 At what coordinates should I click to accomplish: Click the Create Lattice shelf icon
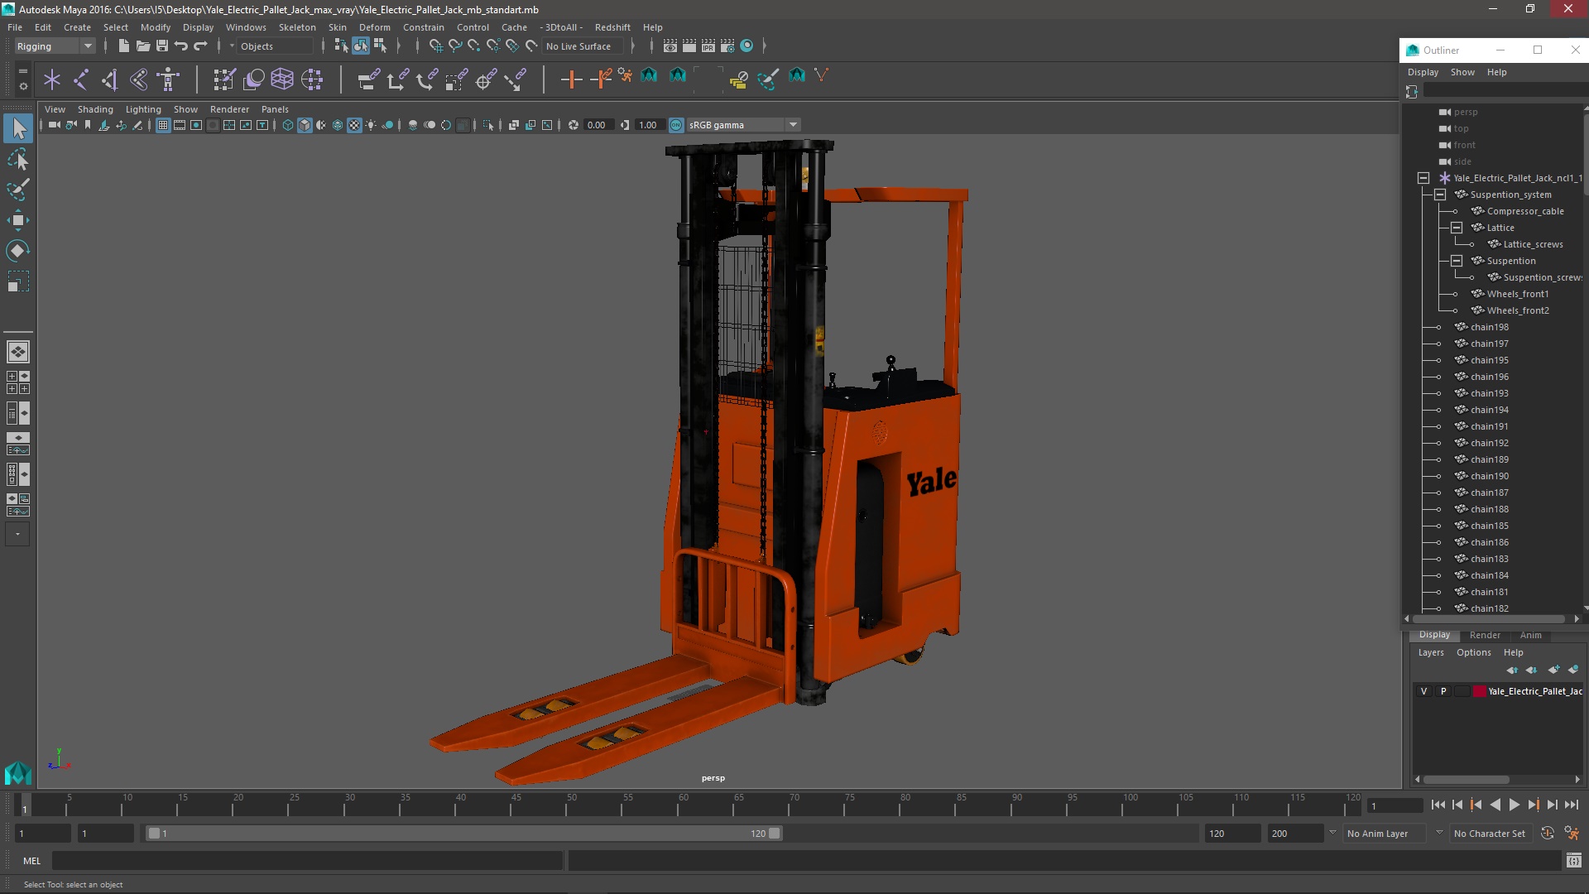coord(282,79)
